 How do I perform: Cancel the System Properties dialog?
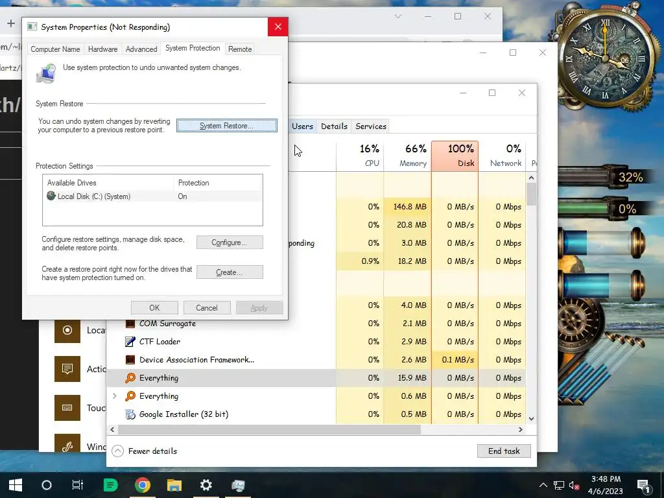[207, 308]
